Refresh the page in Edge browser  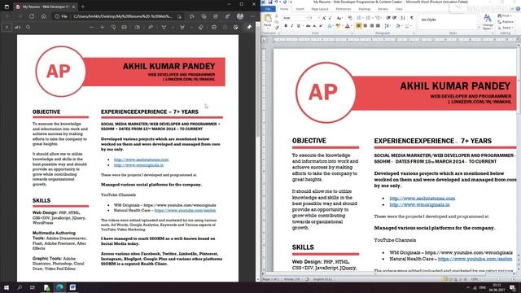(32, 16)
